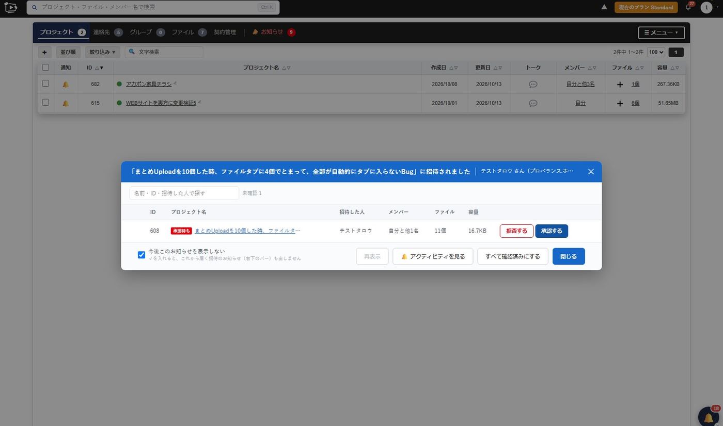Switch to the グループ tab

tap(147, 32)
